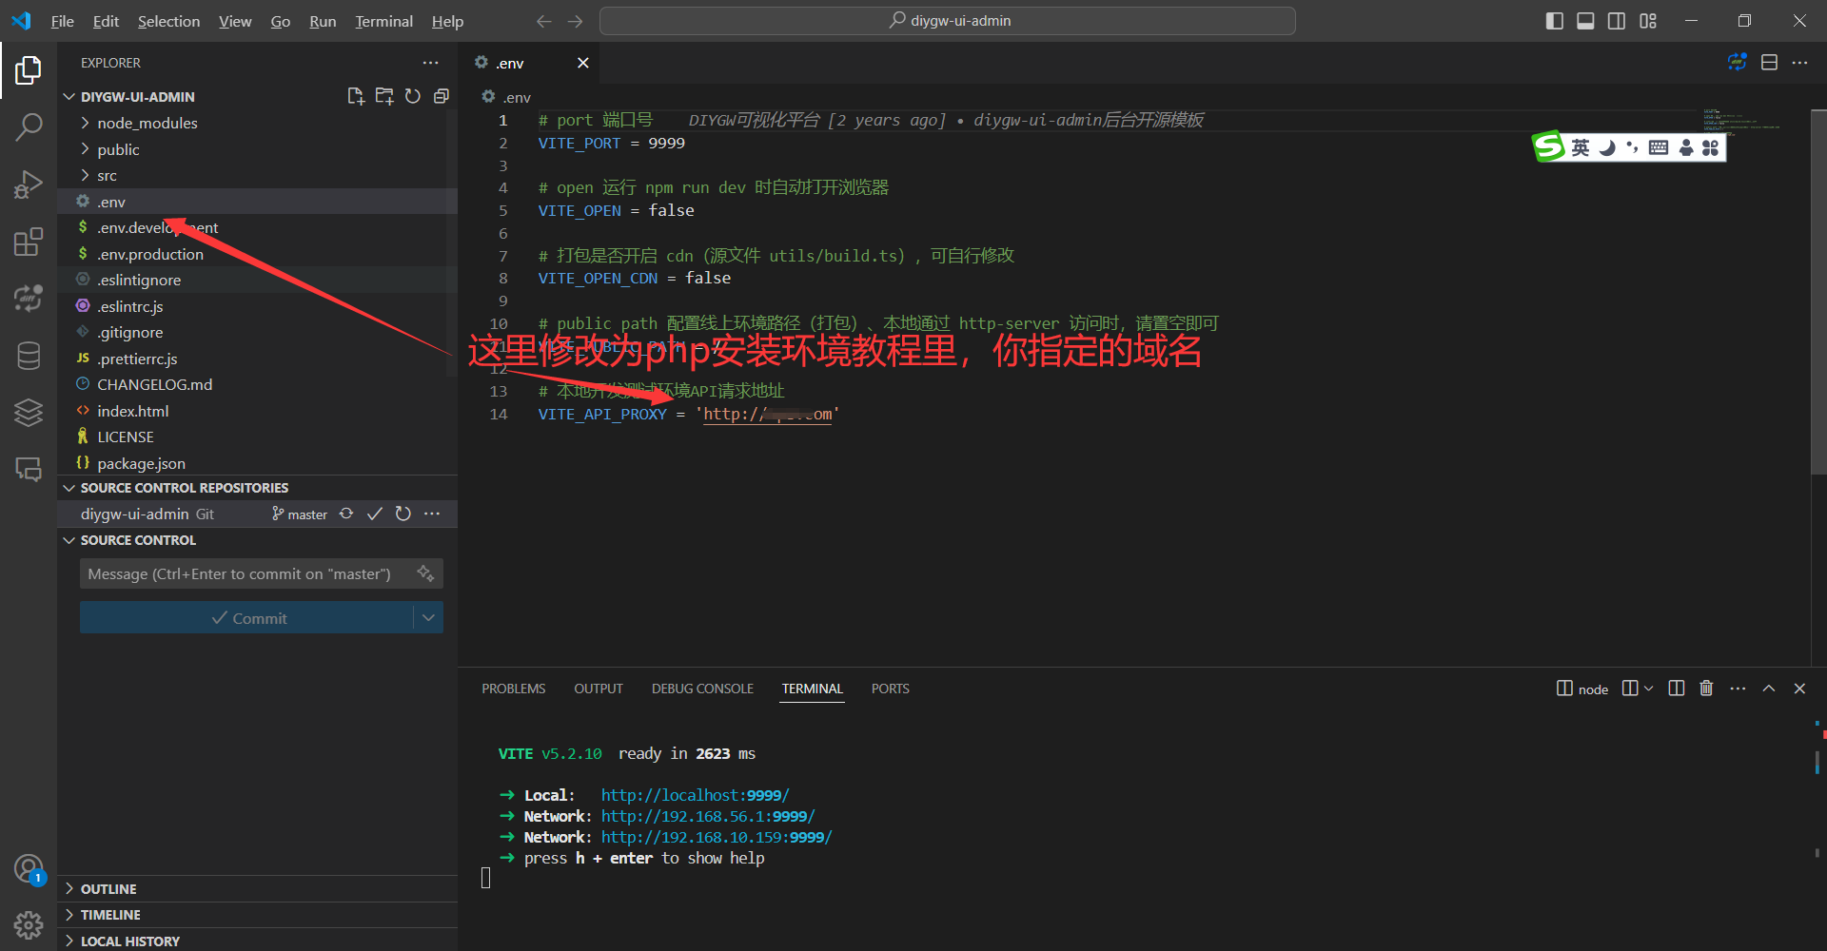Refresh the explorer tree
The height and width of the screenshot is (951, 1827).
413,96
